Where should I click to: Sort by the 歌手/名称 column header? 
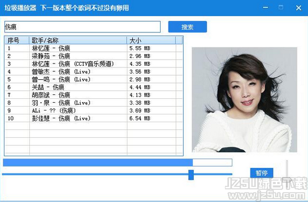pos(78,41)
